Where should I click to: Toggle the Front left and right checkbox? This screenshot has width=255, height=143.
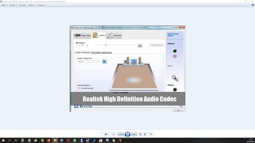(x=79, y=88)
